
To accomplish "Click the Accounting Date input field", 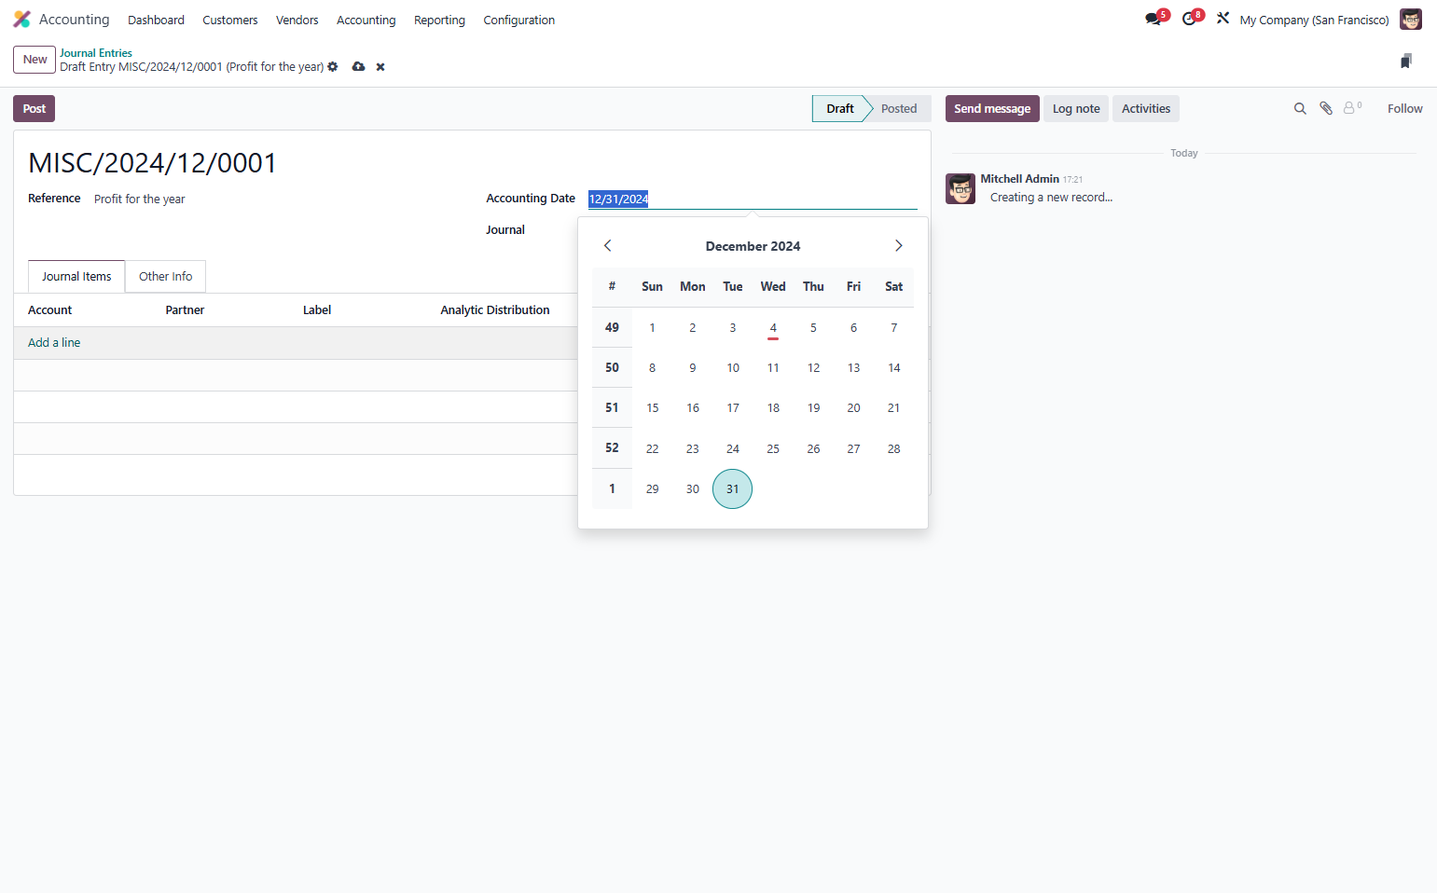I will [x=753, y=199].
